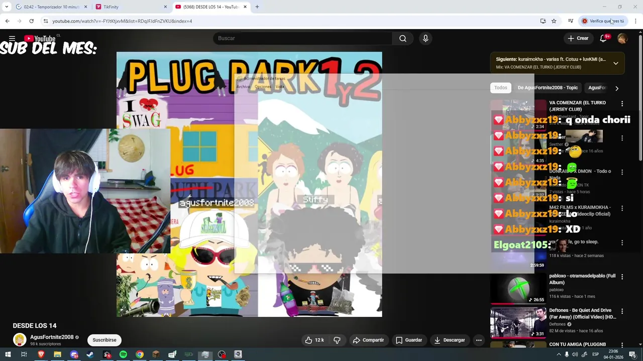This screenshot has width=643, height=361.
Task: Bookmark this page with the star
Action: 554,21
